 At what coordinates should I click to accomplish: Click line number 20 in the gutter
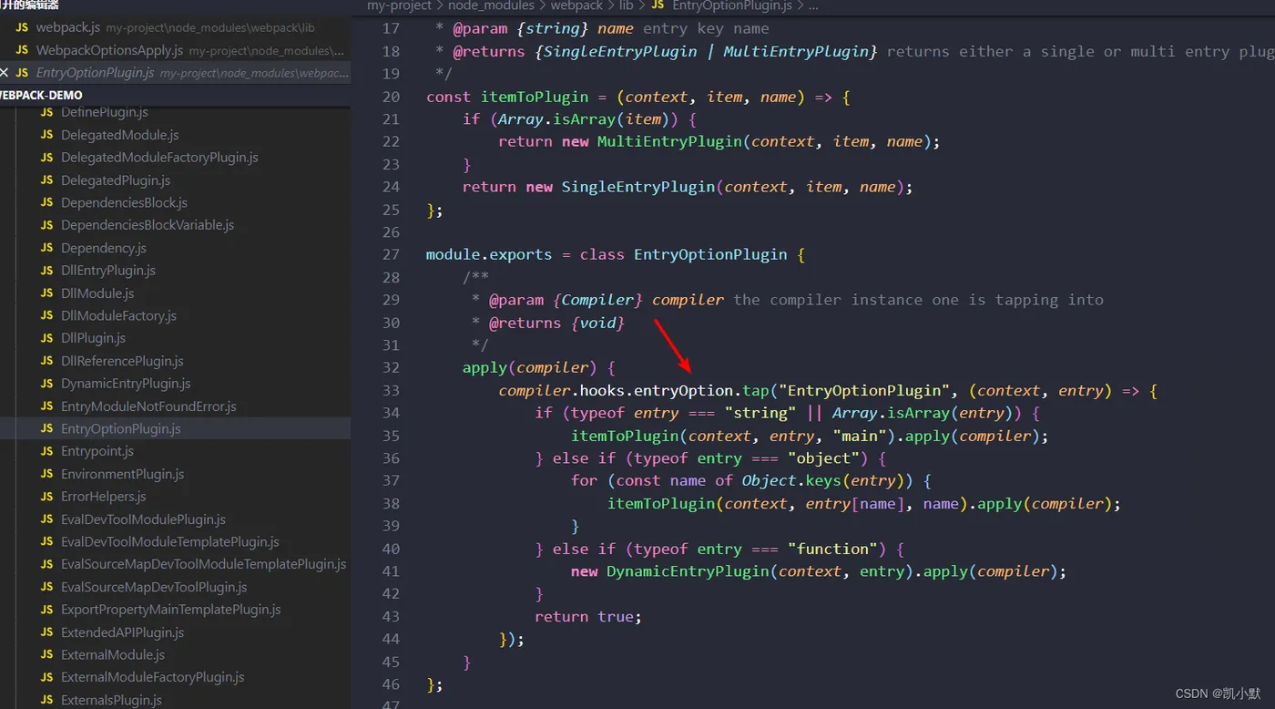[x=390, y=97]
